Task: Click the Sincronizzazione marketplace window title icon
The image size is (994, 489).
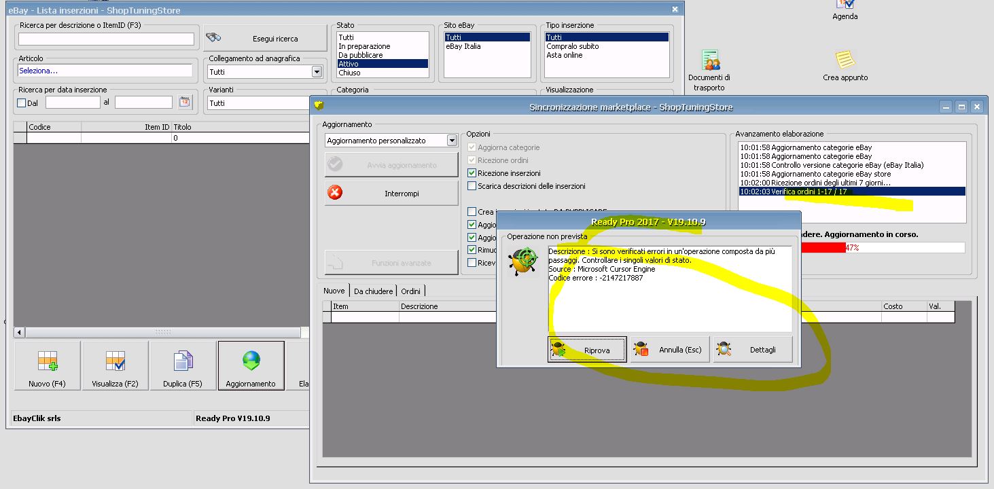Action: (x=319, y=106)
